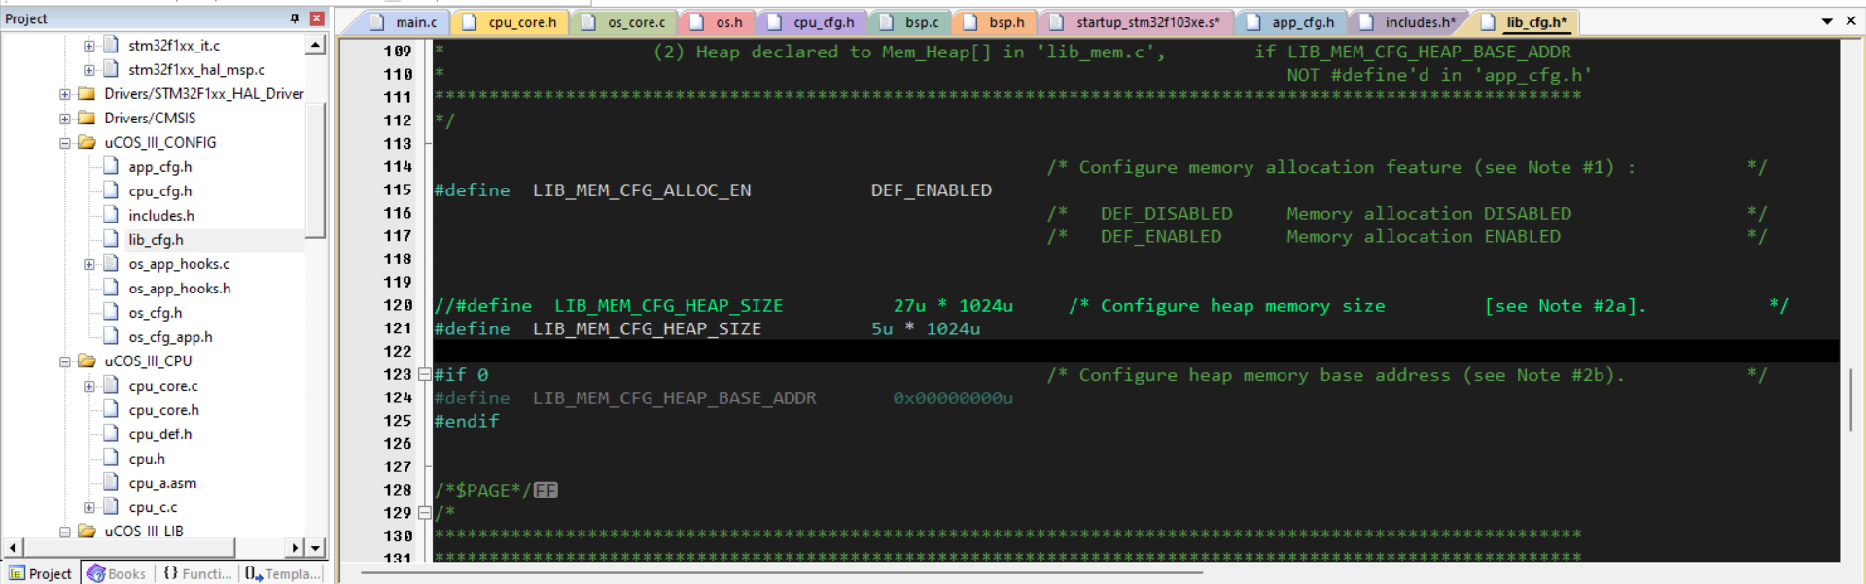Click the editor horizontal scrollbar thumb

[x=782, y=573]
